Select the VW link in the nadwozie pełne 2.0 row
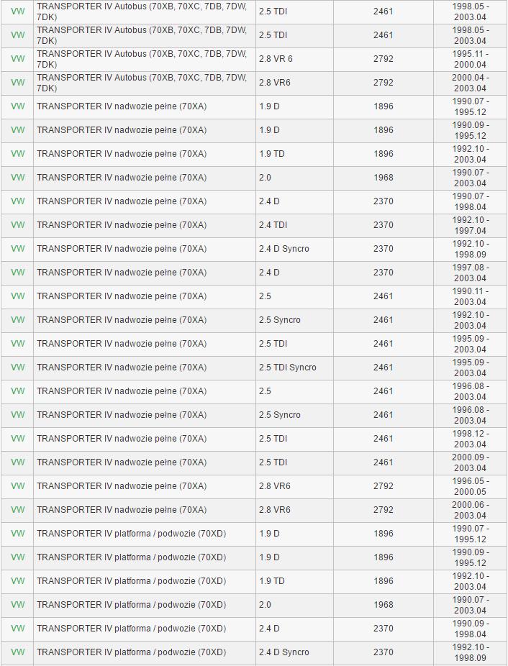Screen dimensions: 508x666 click(x=18, y=178)
